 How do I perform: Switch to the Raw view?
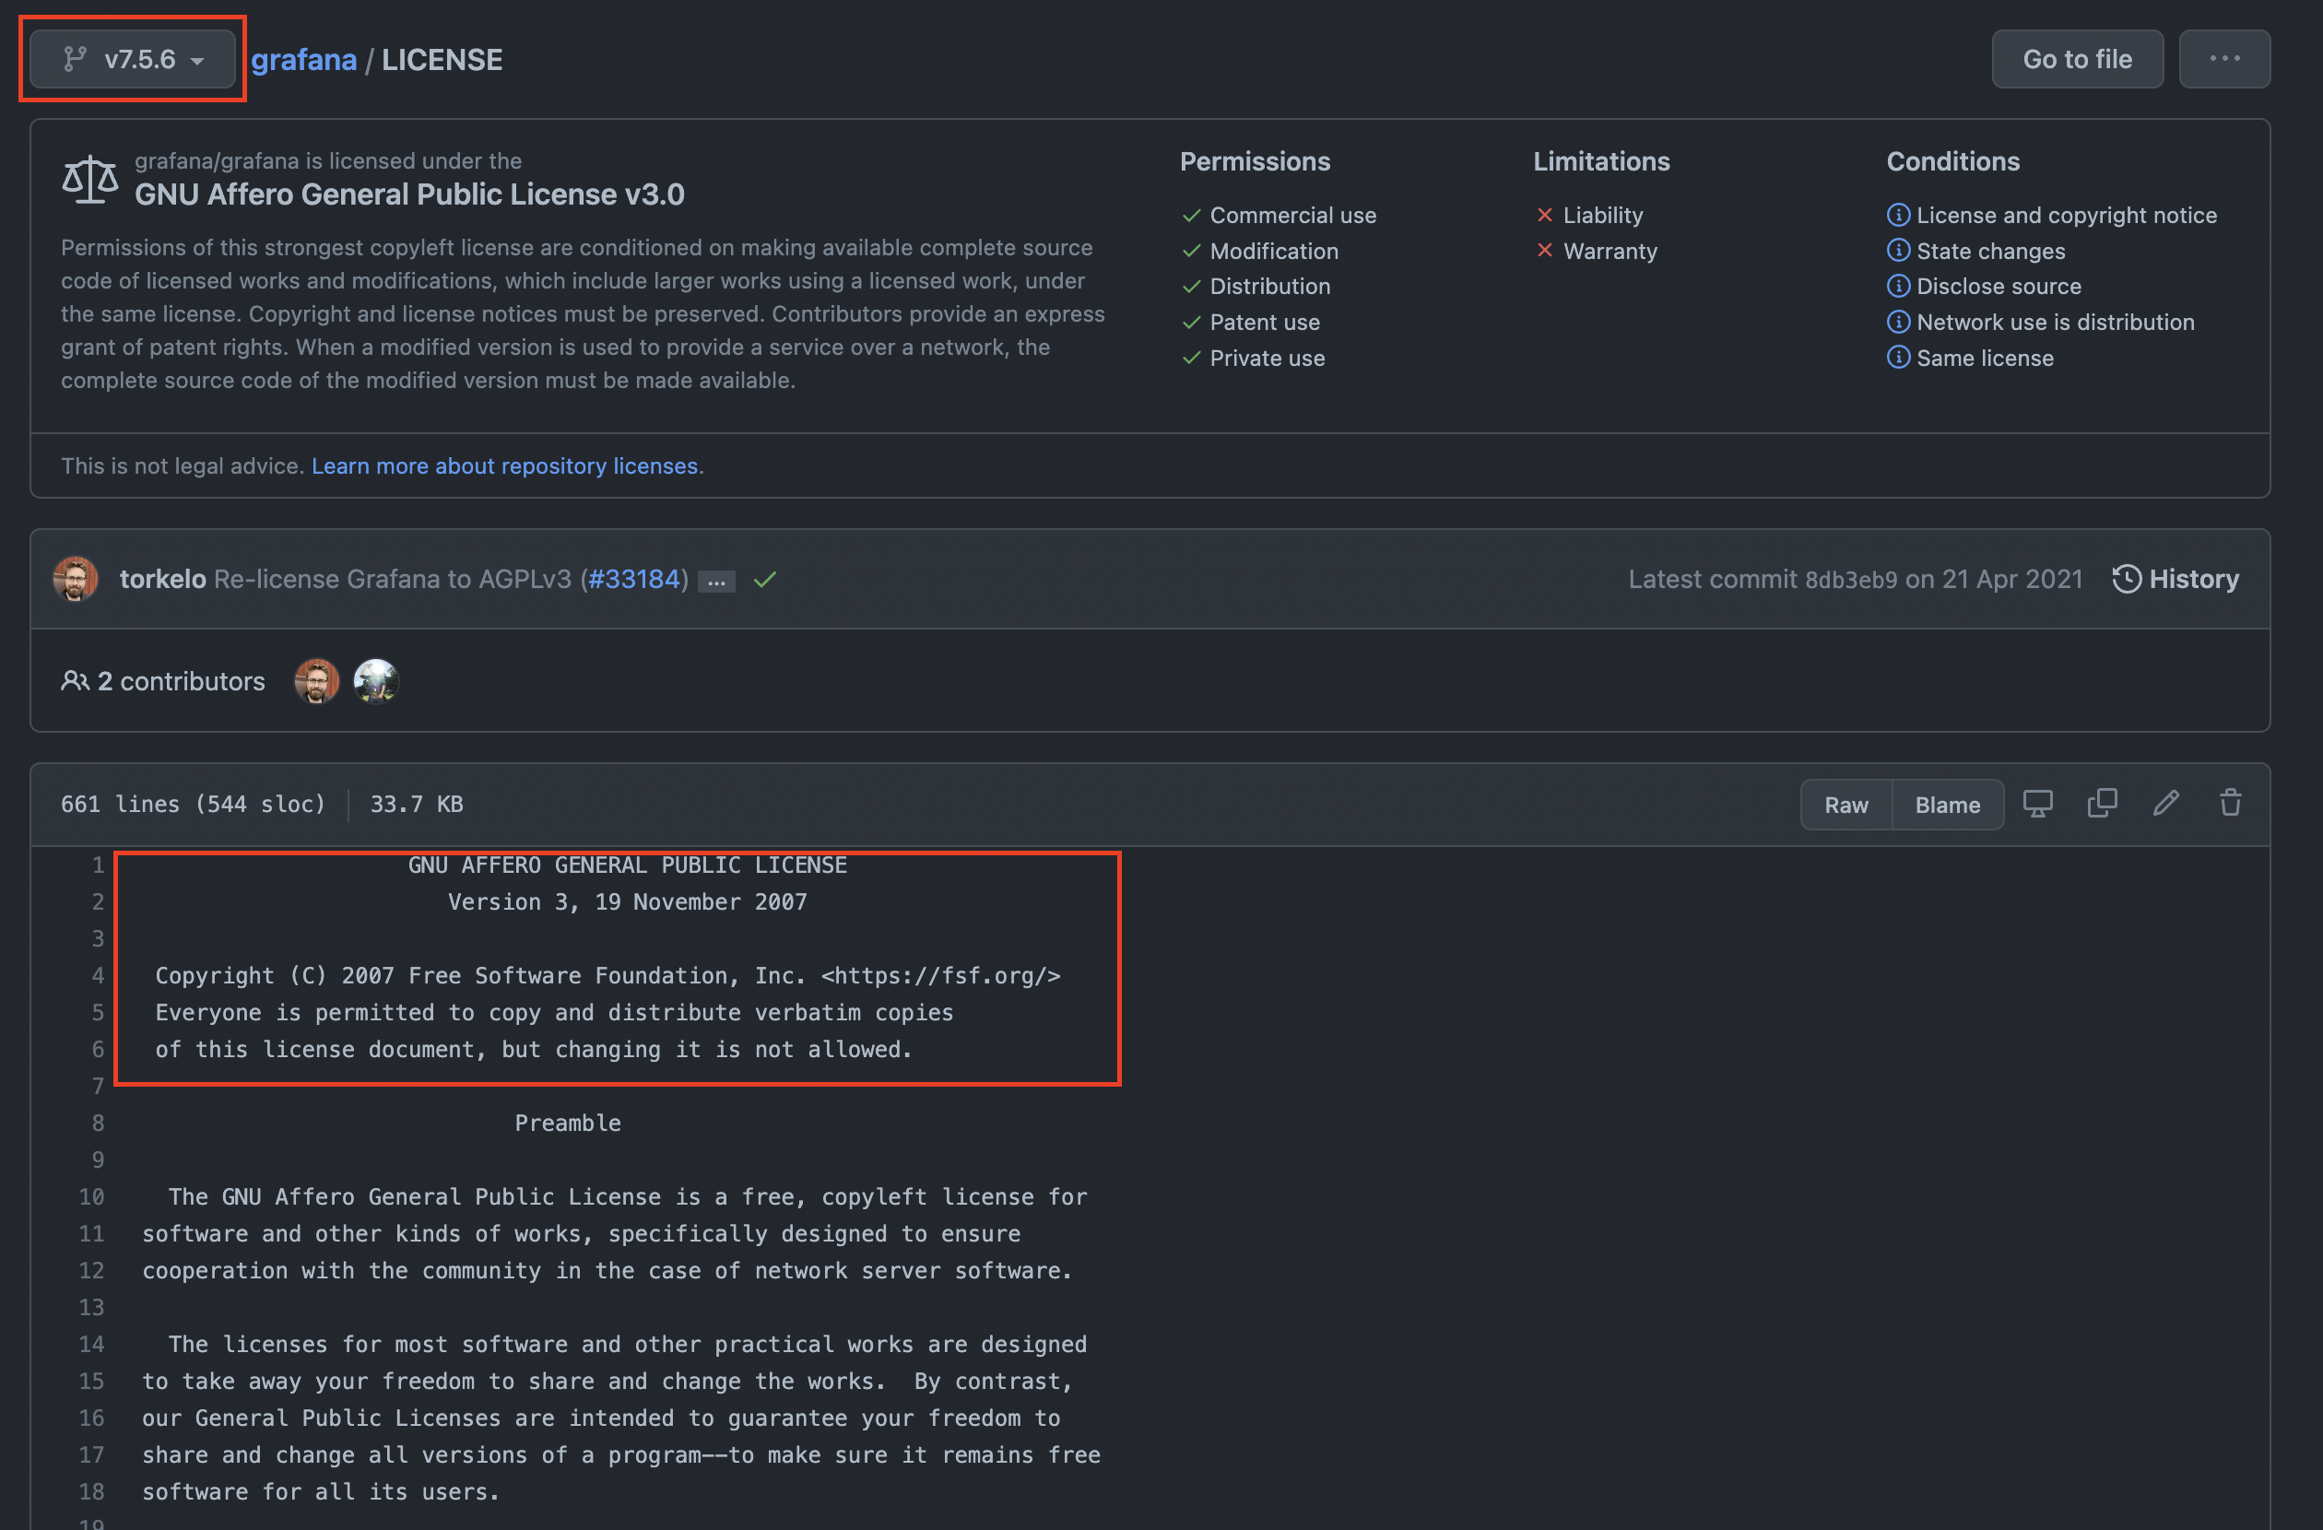pyautogui.click(x=1845, y=804)
